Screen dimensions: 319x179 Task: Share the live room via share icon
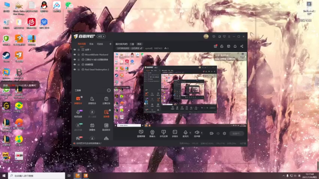point(242,46)
